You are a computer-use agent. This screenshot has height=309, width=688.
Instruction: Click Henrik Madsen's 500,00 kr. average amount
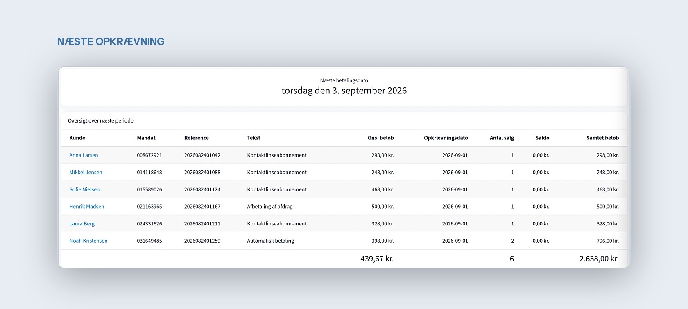click(x=382, y=207)
